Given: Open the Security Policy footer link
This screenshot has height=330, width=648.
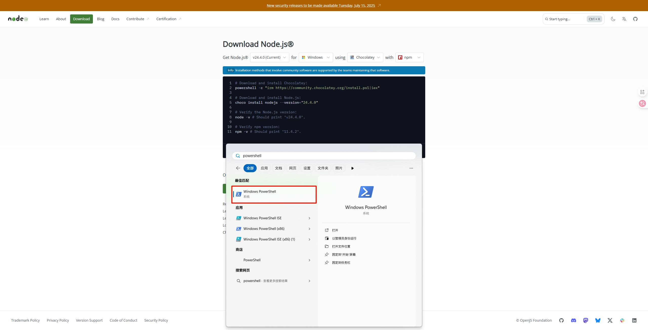Looking at the screenshot, I should point(156,320).
